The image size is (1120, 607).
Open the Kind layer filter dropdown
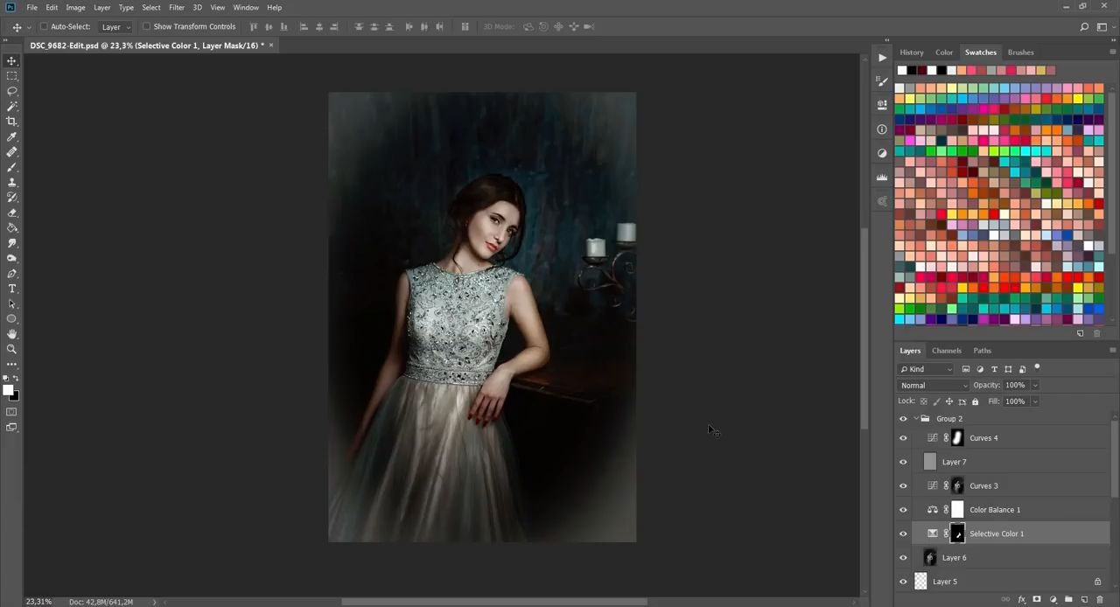click(x=926, y=369)
